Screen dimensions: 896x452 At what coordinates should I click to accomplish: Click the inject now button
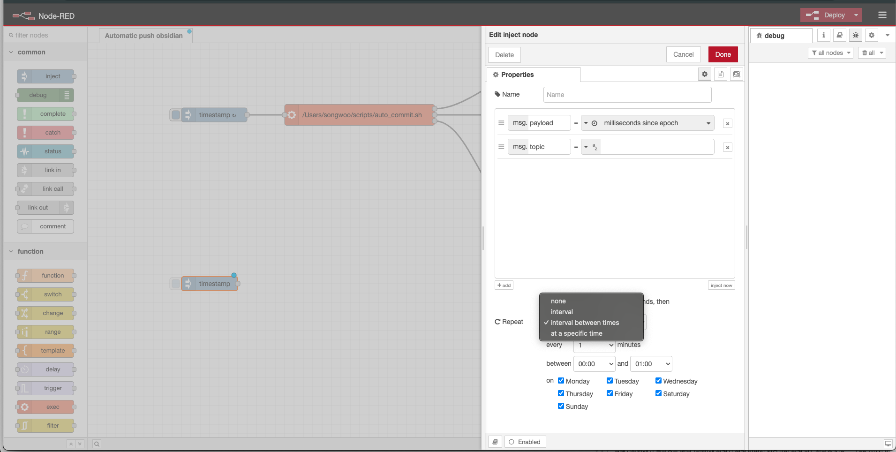pyautogui.click(x=721, y=285)
